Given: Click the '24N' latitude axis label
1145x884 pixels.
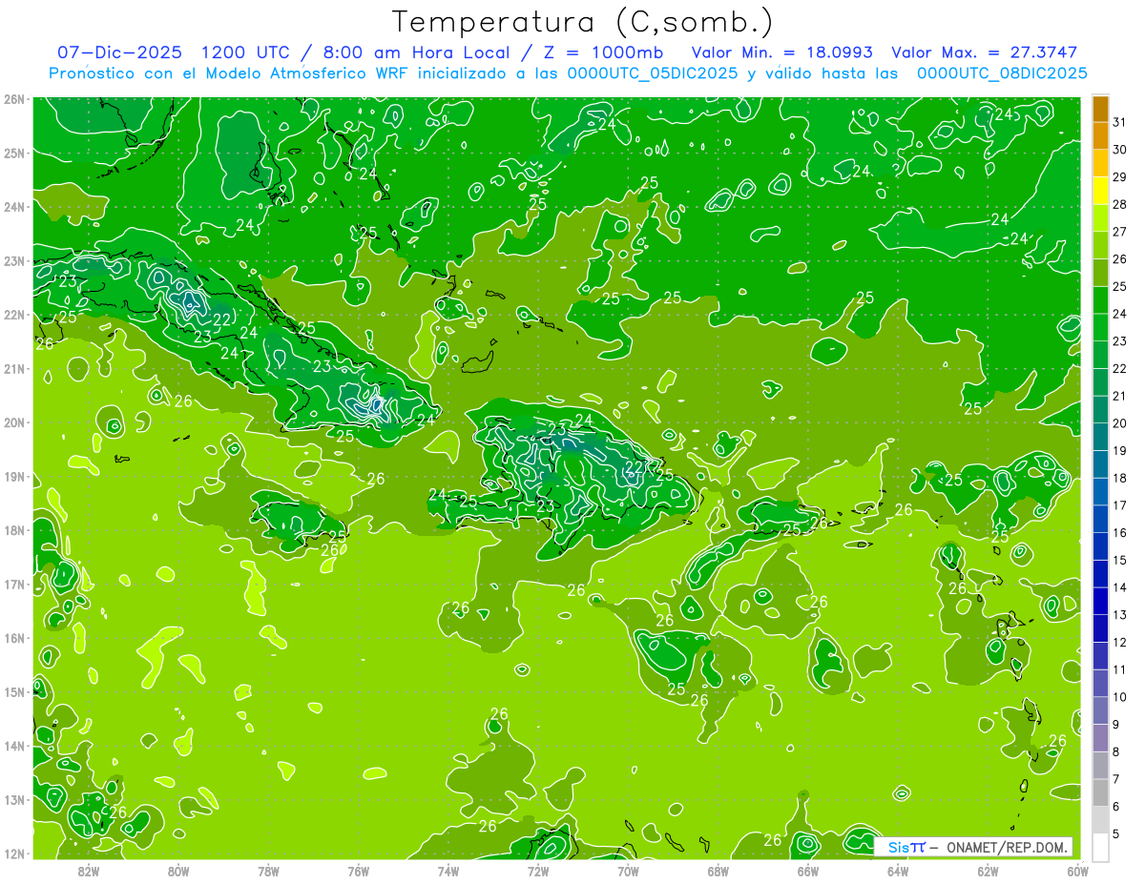Looking at the screenshot, I should [x=13, y=207].
